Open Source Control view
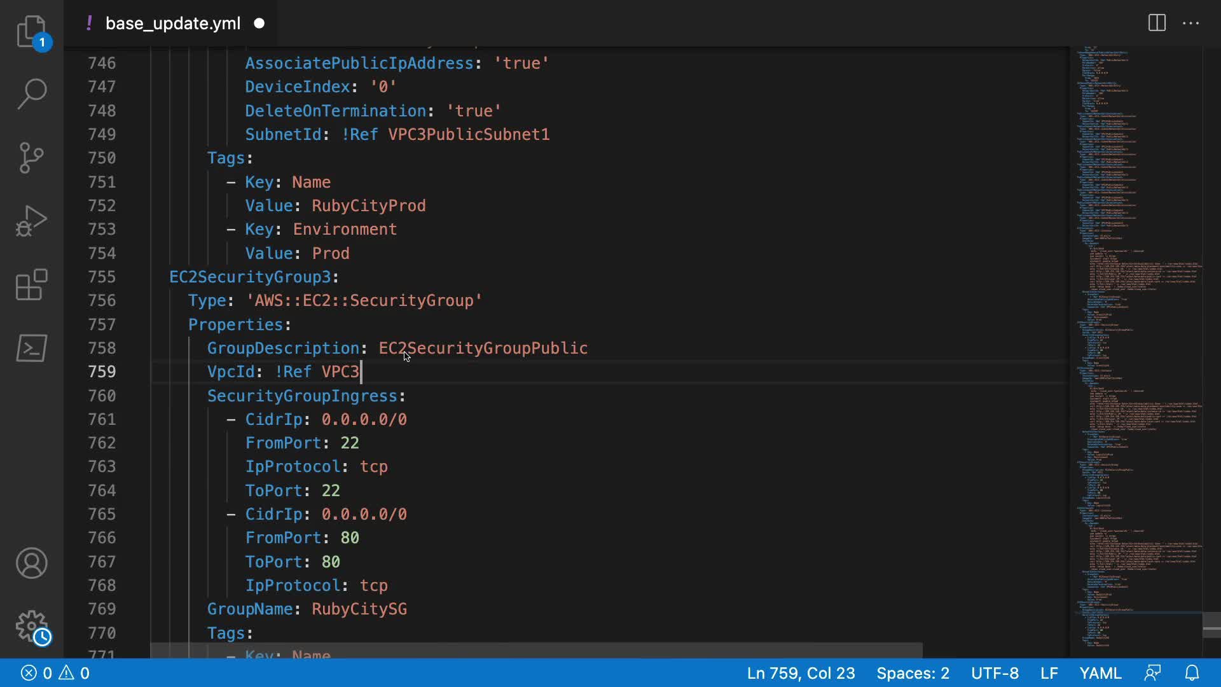 [x=31, y=157]
